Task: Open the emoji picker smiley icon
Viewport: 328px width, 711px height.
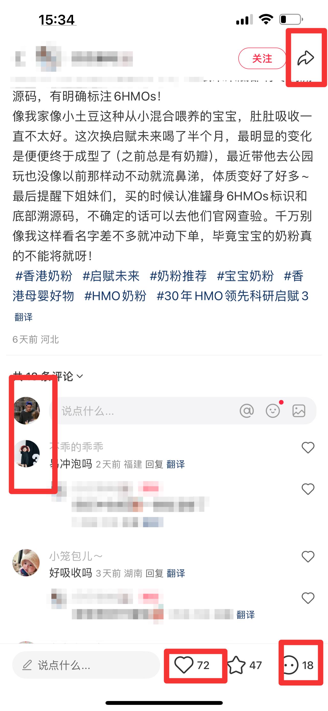Action: [273, 411]
